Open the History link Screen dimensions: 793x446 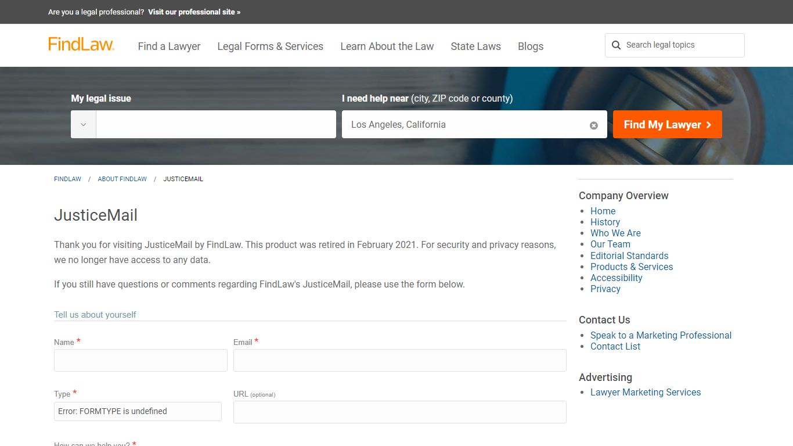point(605,222)
